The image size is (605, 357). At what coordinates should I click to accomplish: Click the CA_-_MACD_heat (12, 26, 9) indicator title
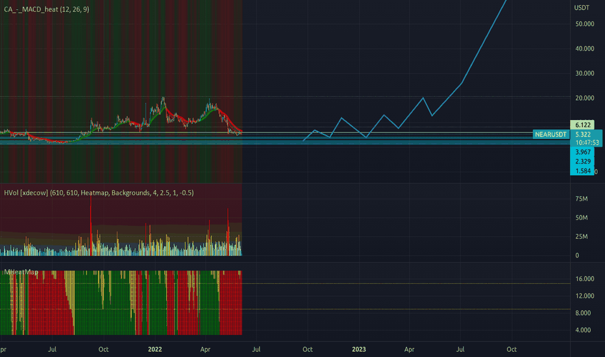tap(46, 9)
